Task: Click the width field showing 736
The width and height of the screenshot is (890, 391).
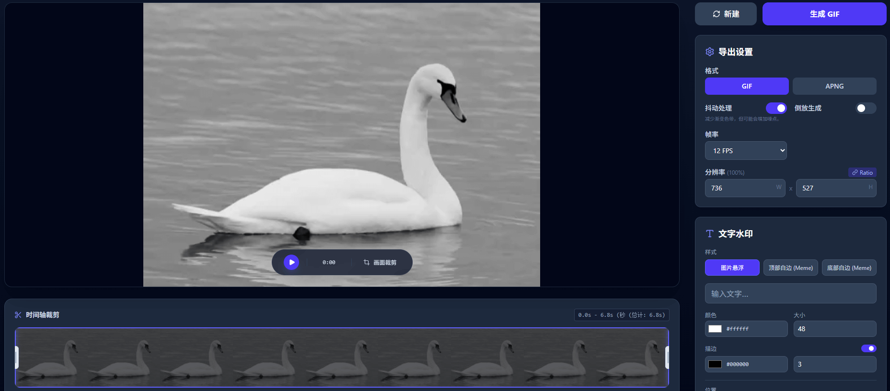Action: click(x=745, y=188)
